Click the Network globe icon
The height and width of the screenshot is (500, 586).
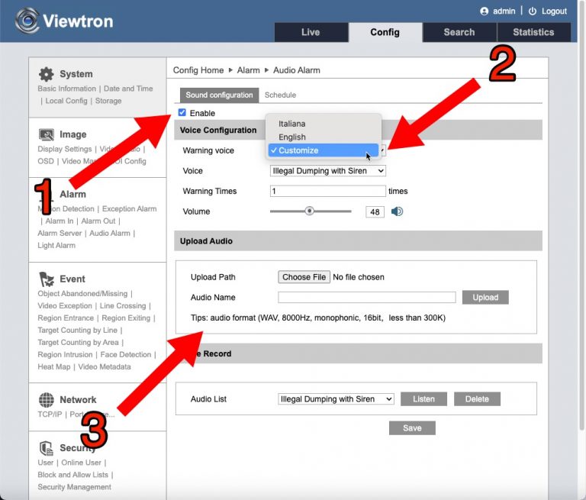point(47,399)
